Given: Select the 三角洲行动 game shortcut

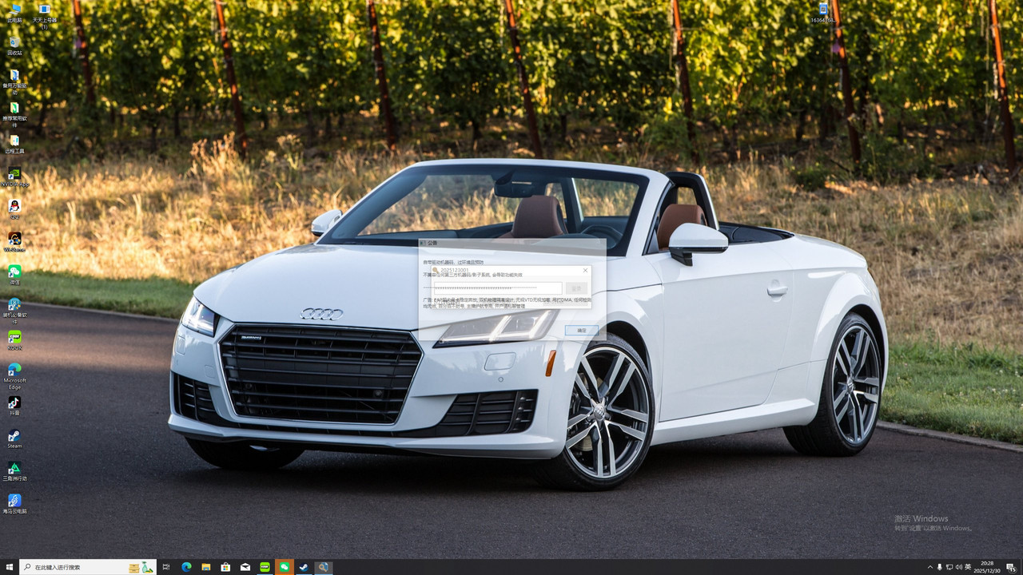Looking at the screenshot, I should 14,471.
